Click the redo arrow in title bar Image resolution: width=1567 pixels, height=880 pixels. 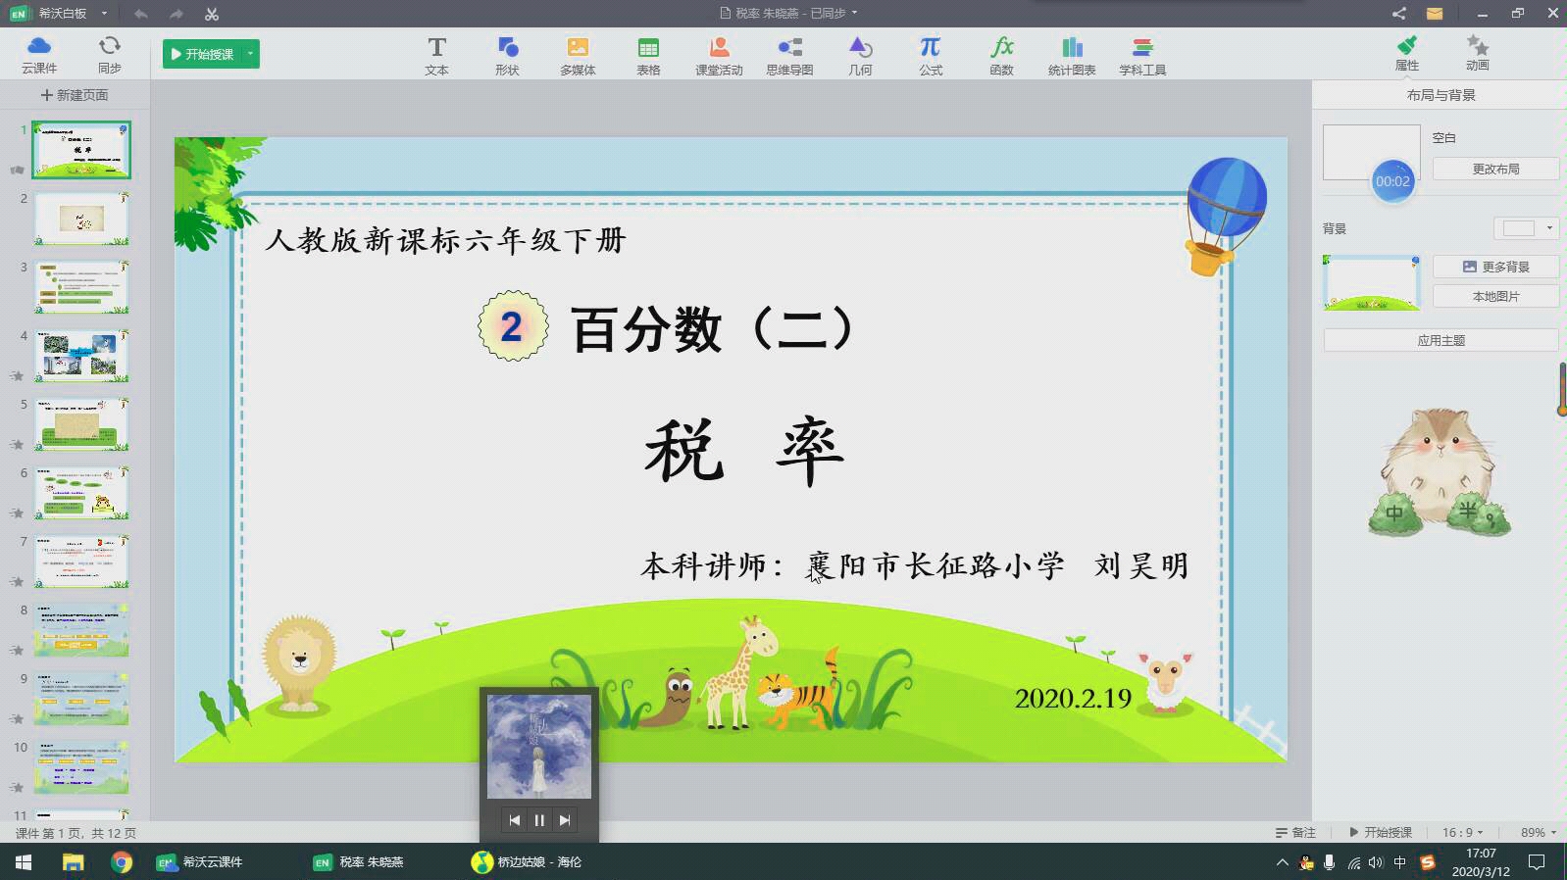pyautogui.click(x=176, y=14)
